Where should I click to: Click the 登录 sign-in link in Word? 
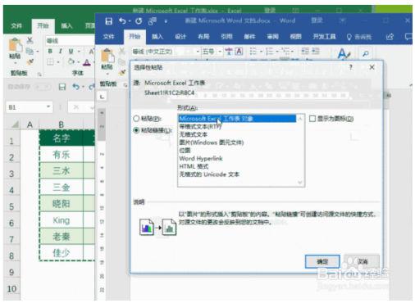point(317,20)
